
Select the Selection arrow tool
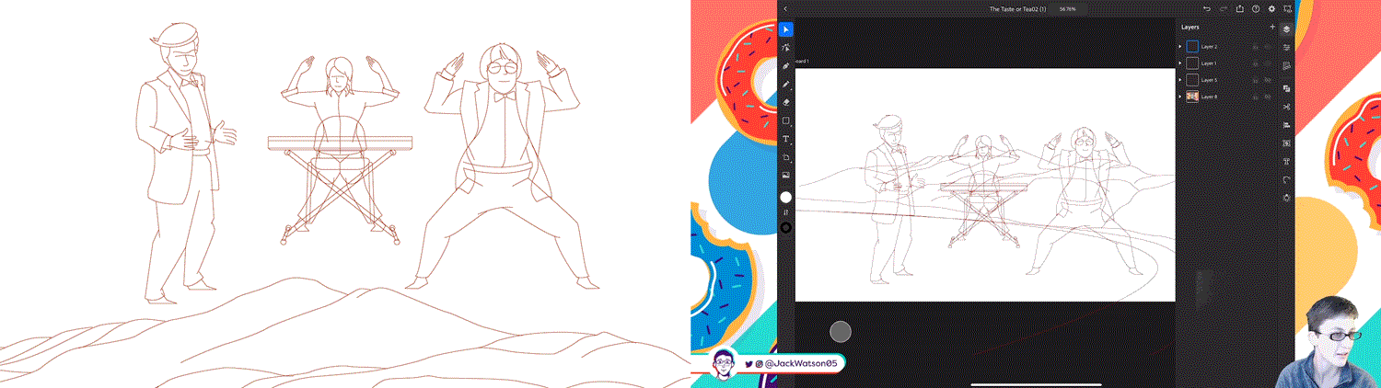786,29
